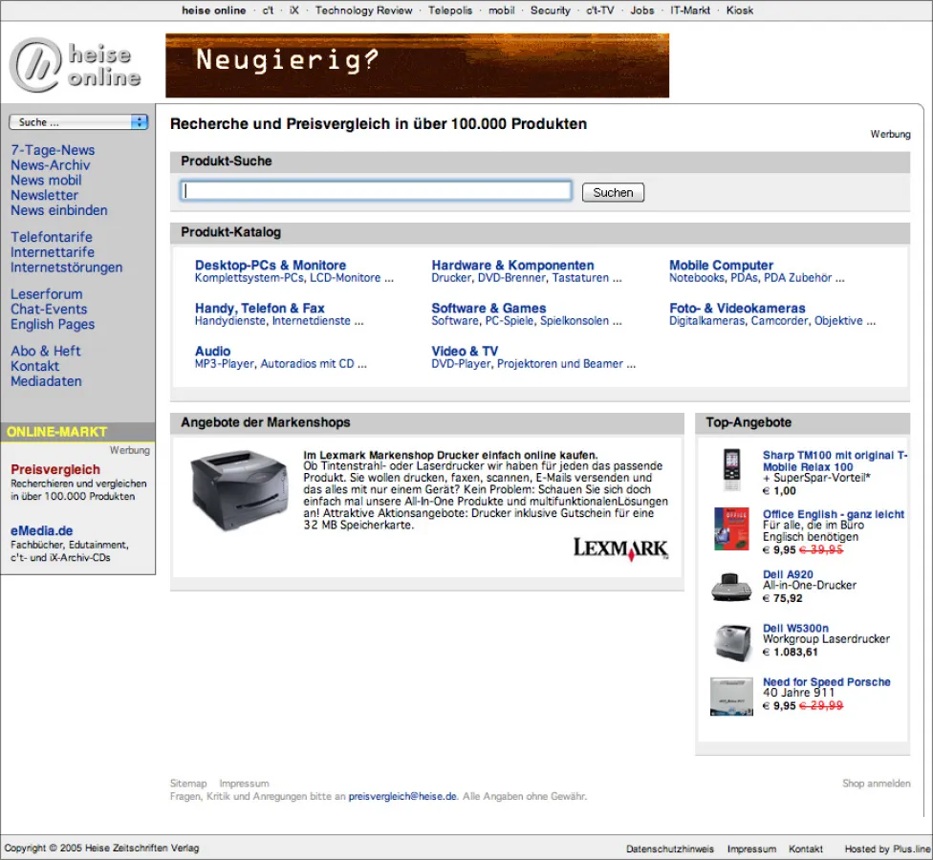
Task: Open Kontakt in the bottom bar
Action: coord(806,849)
